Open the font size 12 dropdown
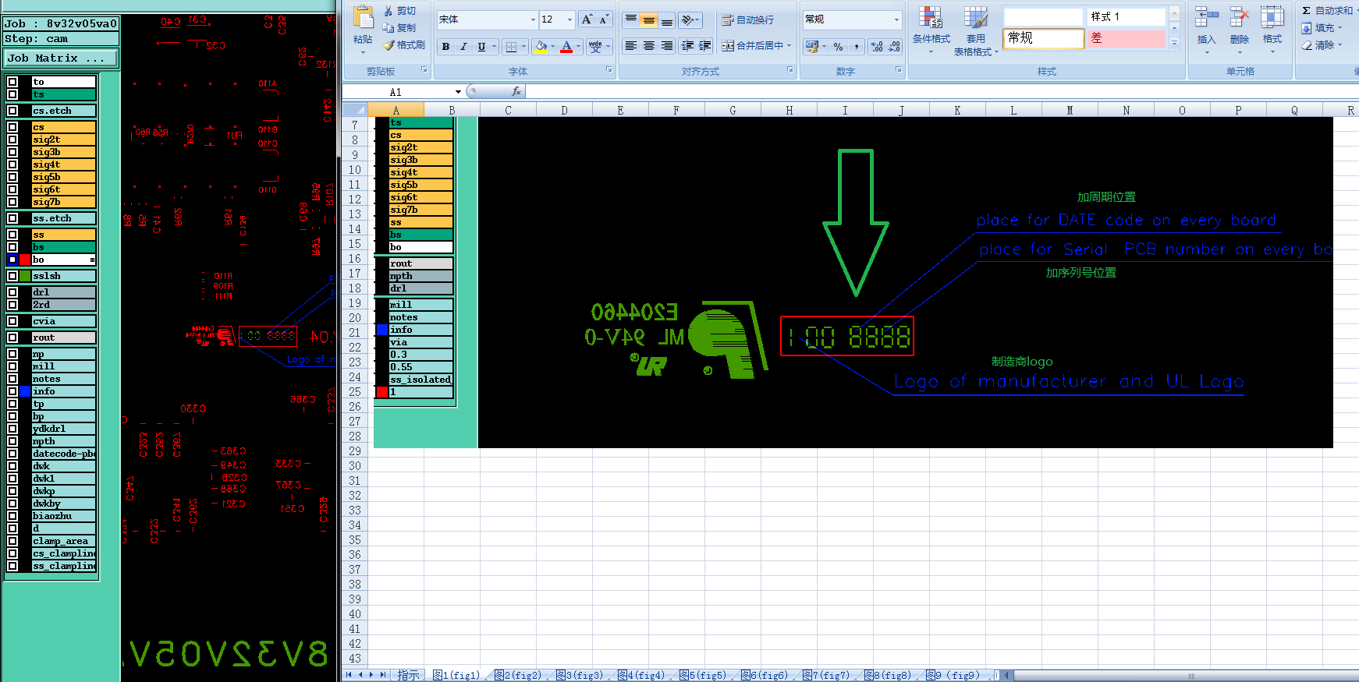The width and height of the screenshot is (1359, 682). coord(570,19)
